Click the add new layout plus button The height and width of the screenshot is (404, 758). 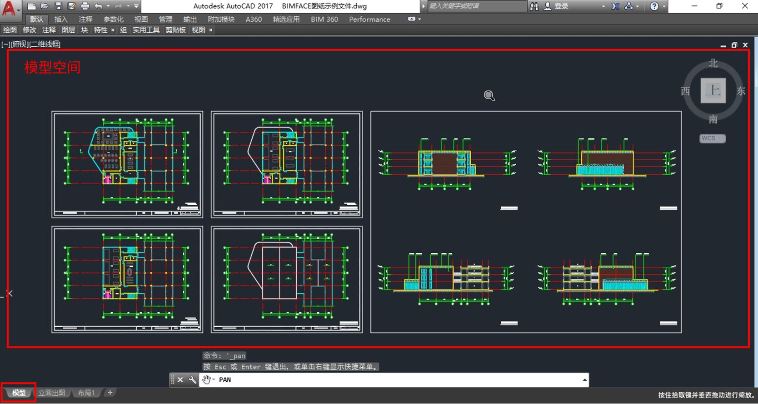tap(110, 393)
